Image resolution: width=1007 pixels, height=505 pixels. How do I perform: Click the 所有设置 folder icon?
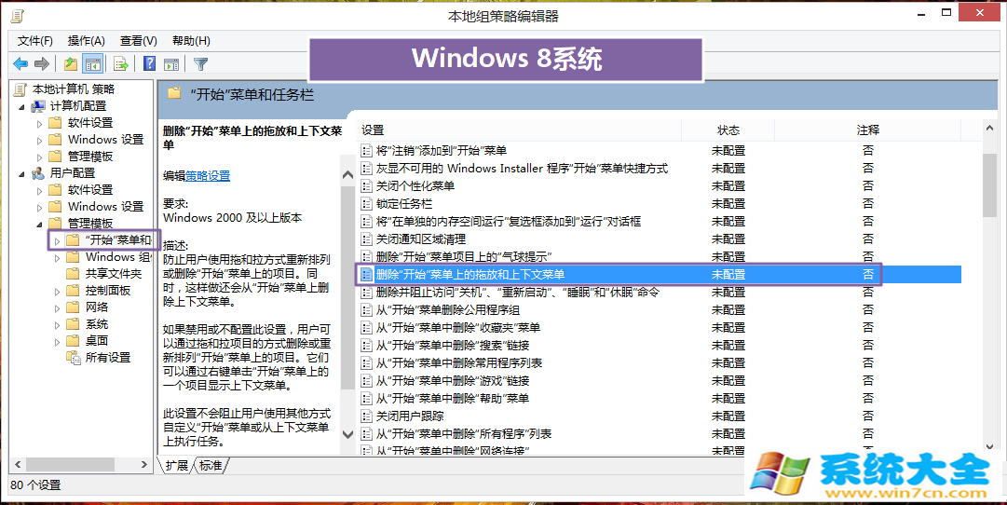pyautogui.click(x=74, y=357)
